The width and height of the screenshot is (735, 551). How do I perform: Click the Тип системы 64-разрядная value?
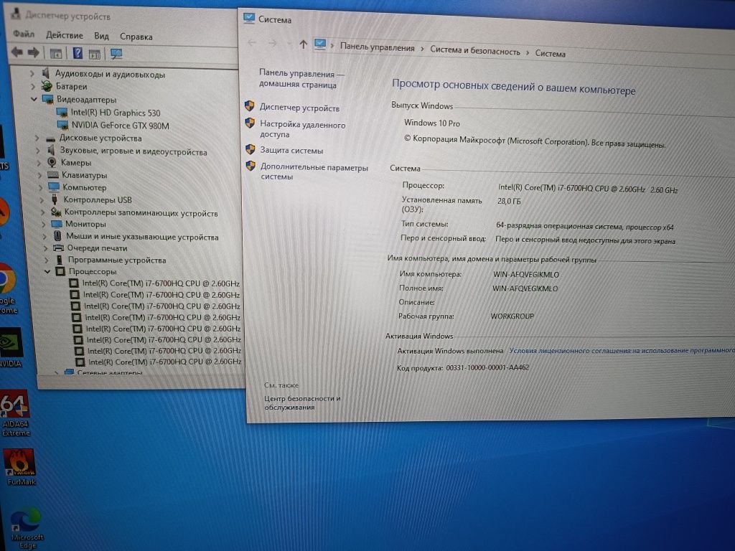(584, 226)
